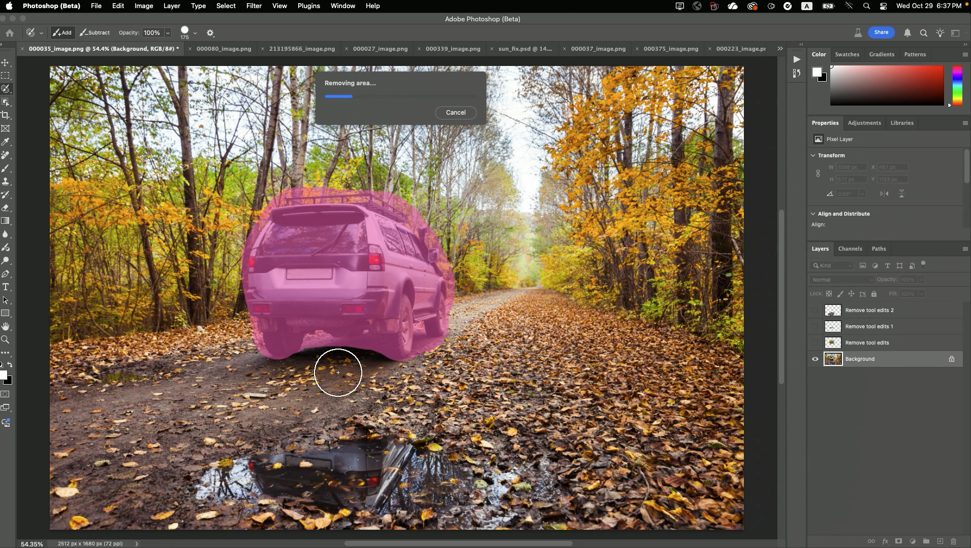Select the Horizontal Type tool
This screenshot has height=548, width=971.
point(6,287)
